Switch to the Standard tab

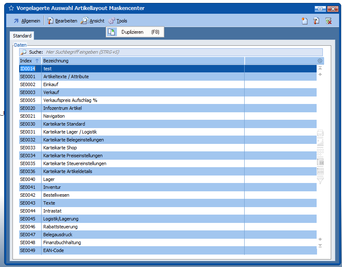point(22,36)
